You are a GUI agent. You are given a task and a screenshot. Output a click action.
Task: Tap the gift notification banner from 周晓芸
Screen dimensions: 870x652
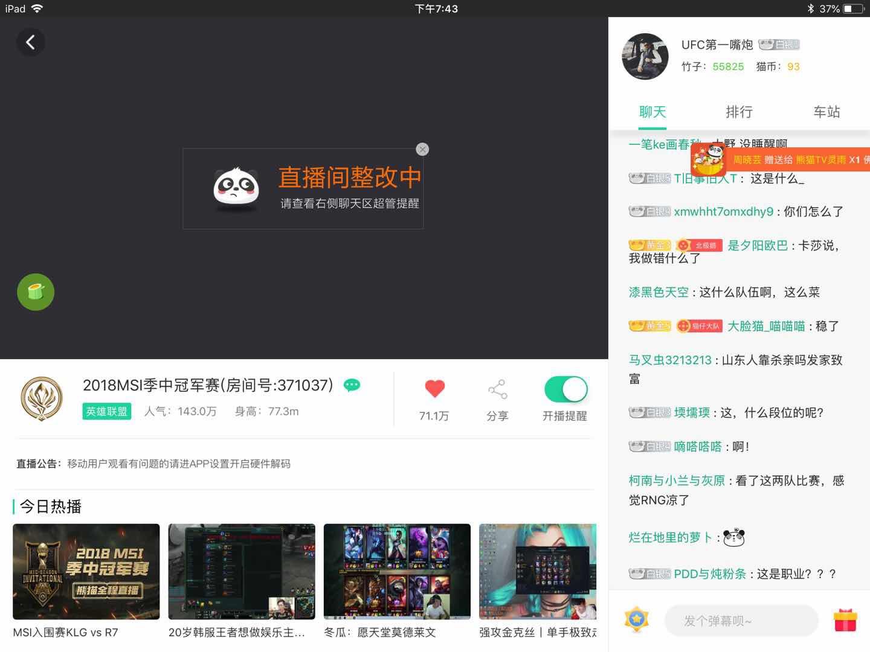click(x=781, y=160)
